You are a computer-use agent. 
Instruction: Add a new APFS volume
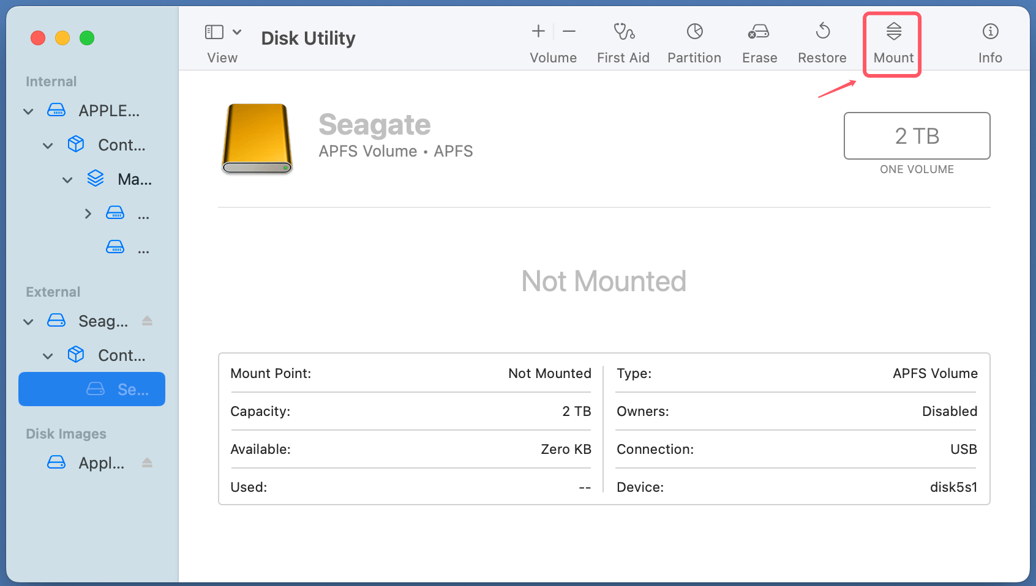click(538, 31)
